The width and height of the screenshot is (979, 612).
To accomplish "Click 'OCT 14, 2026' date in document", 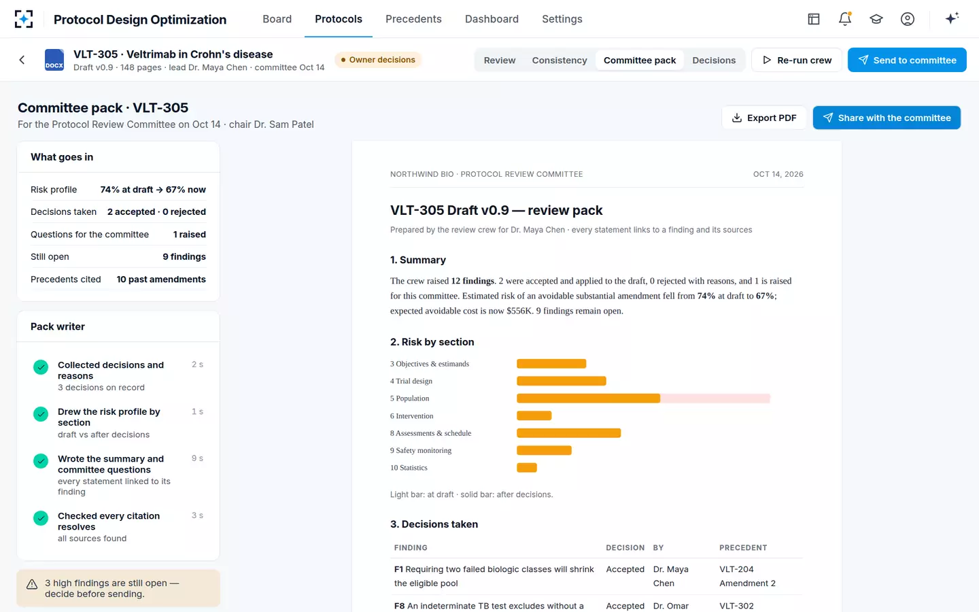I will pos(778,174).
